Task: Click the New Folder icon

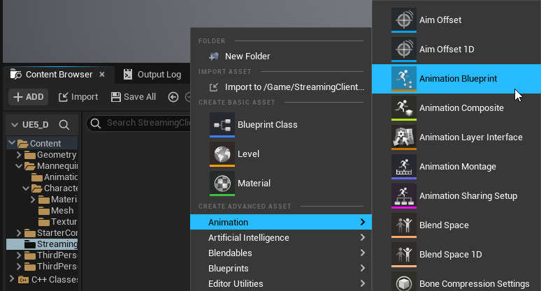Action: (x=214, y=56)
